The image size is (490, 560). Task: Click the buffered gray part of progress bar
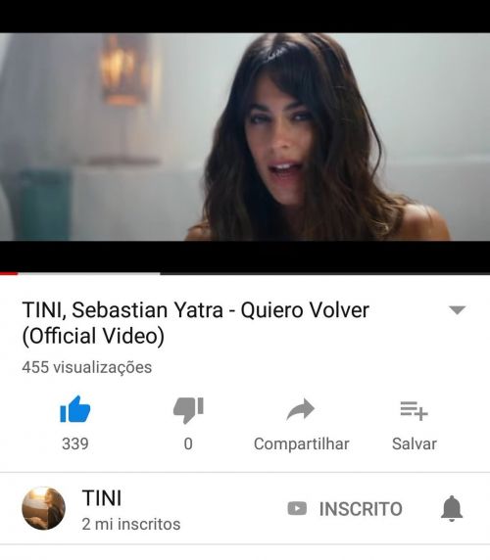point(89,273)
